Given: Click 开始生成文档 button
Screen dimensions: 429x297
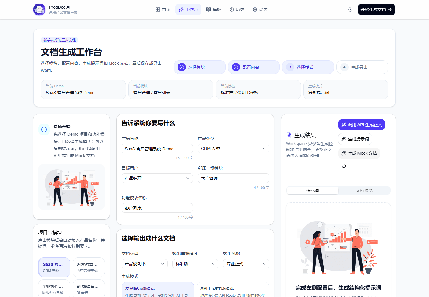Looking at the screenshot, I should (376, 10).
